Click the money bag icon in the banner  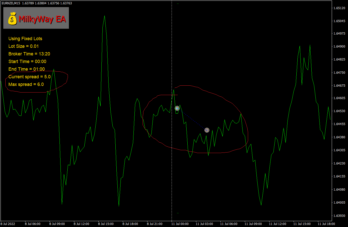(x=12, y=19)
